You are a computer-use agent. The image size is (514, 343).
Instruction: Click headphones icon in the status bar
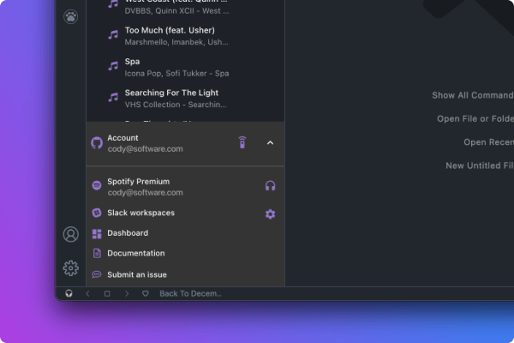point(69,293)
